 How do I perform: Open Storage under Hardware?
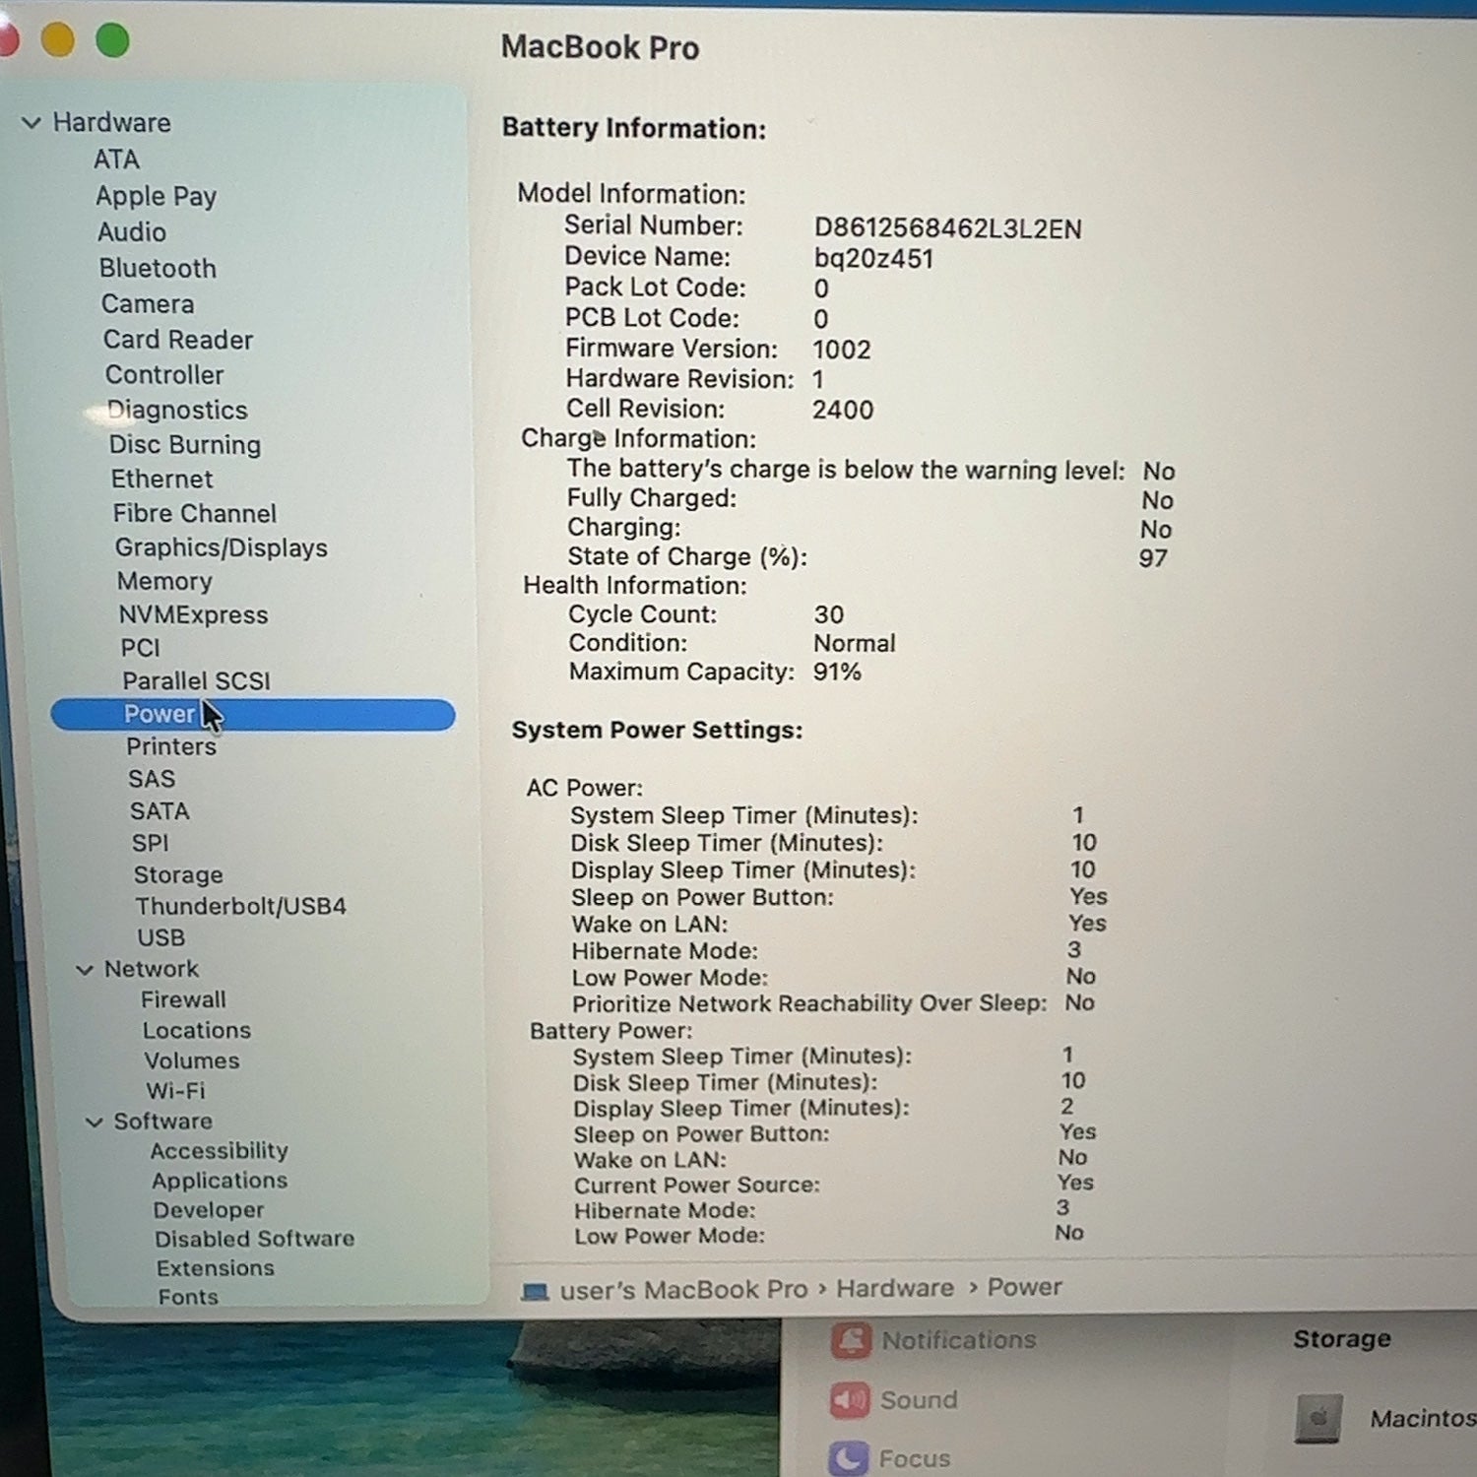click(178, 874)
